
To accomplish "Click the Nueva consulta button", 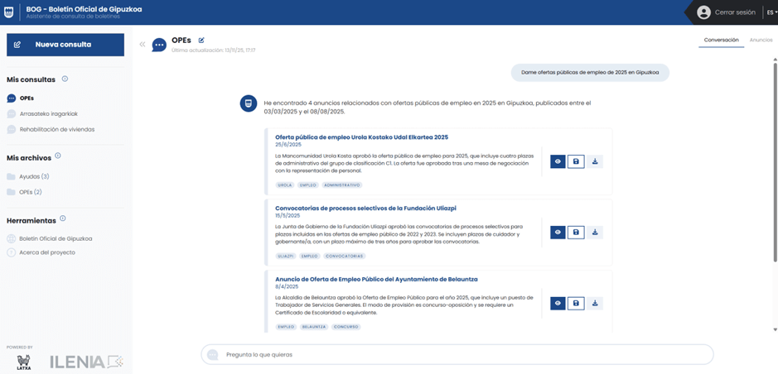I will tap(65, 45).
